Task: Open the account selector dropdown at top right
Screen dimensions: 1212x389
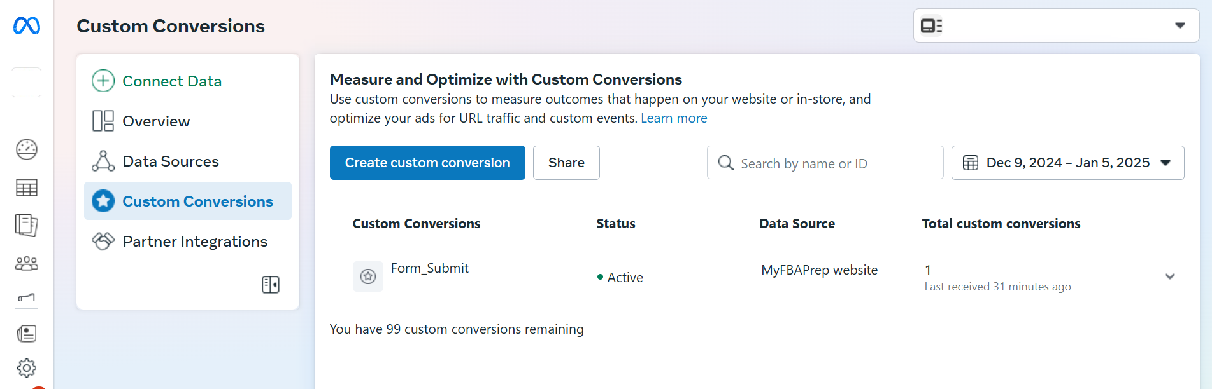Action: [1057, 25]
